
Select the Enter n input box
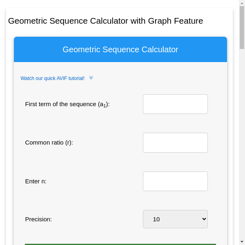(175, 181)
